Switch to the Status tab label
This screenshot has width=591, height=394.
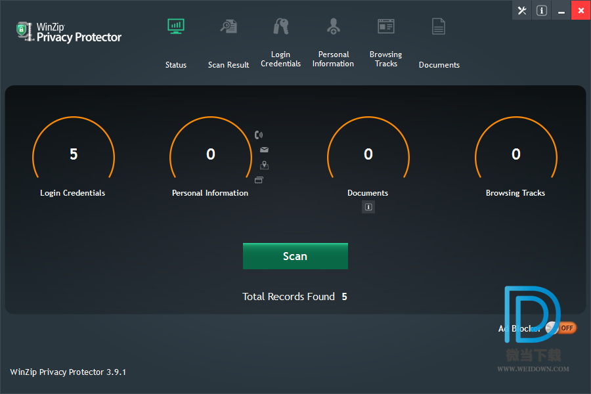point(176,65)
